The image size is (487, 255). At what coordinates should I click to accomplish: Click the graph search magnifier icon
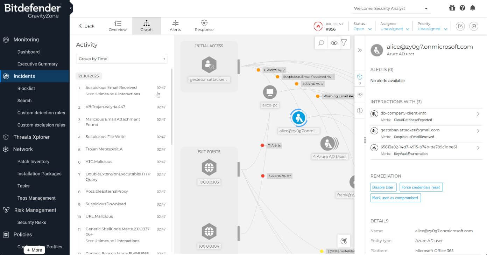tap(321, 43)
